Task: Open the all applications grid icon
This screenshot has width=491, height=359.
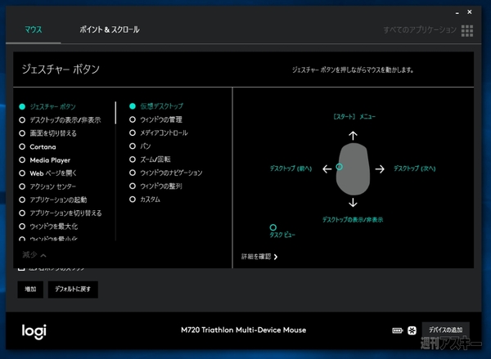Action: pyautogui.click(x=467, y=31)
